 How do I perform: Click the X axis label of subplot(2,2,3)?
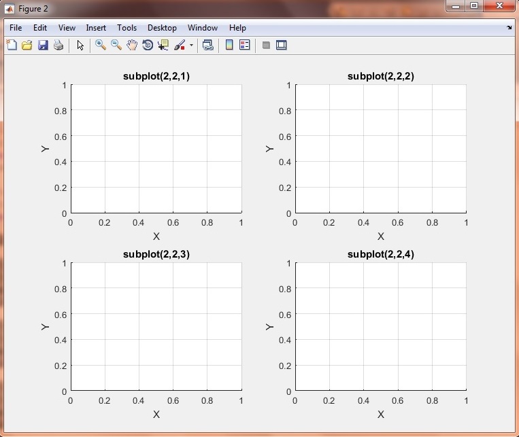[x=156, y=414]
